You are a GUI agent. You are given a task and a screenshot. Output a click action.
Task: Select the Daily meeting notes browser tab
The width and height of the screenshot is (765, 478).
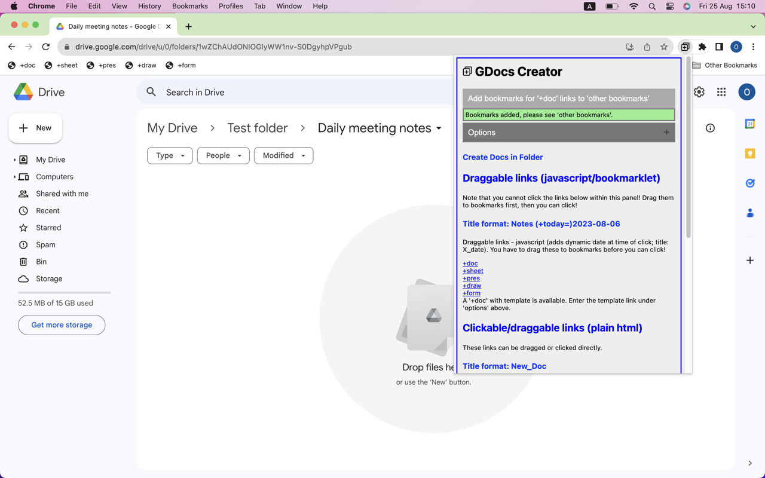(111, 26)
